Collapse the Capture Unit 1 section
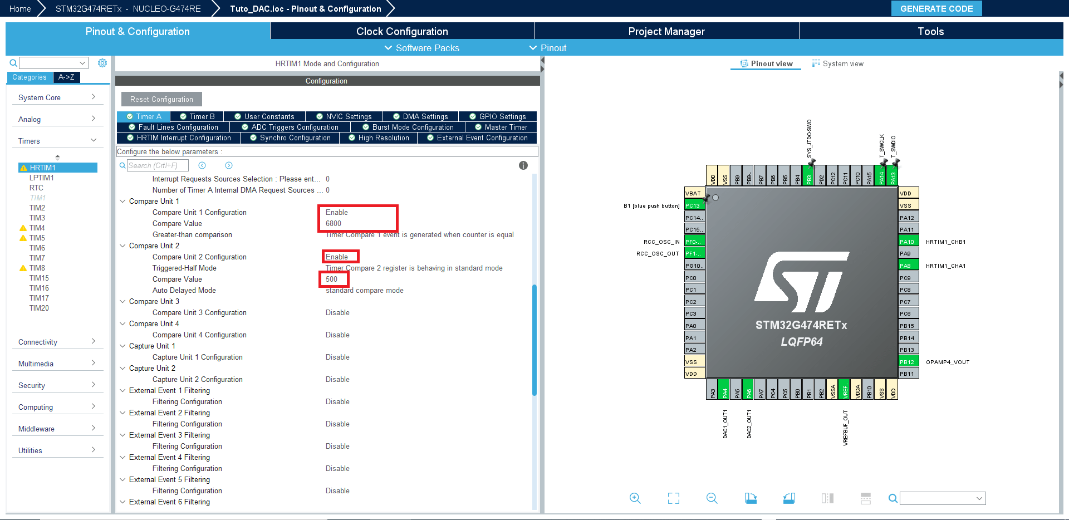 pyautogui.click(x=122, y=346)
